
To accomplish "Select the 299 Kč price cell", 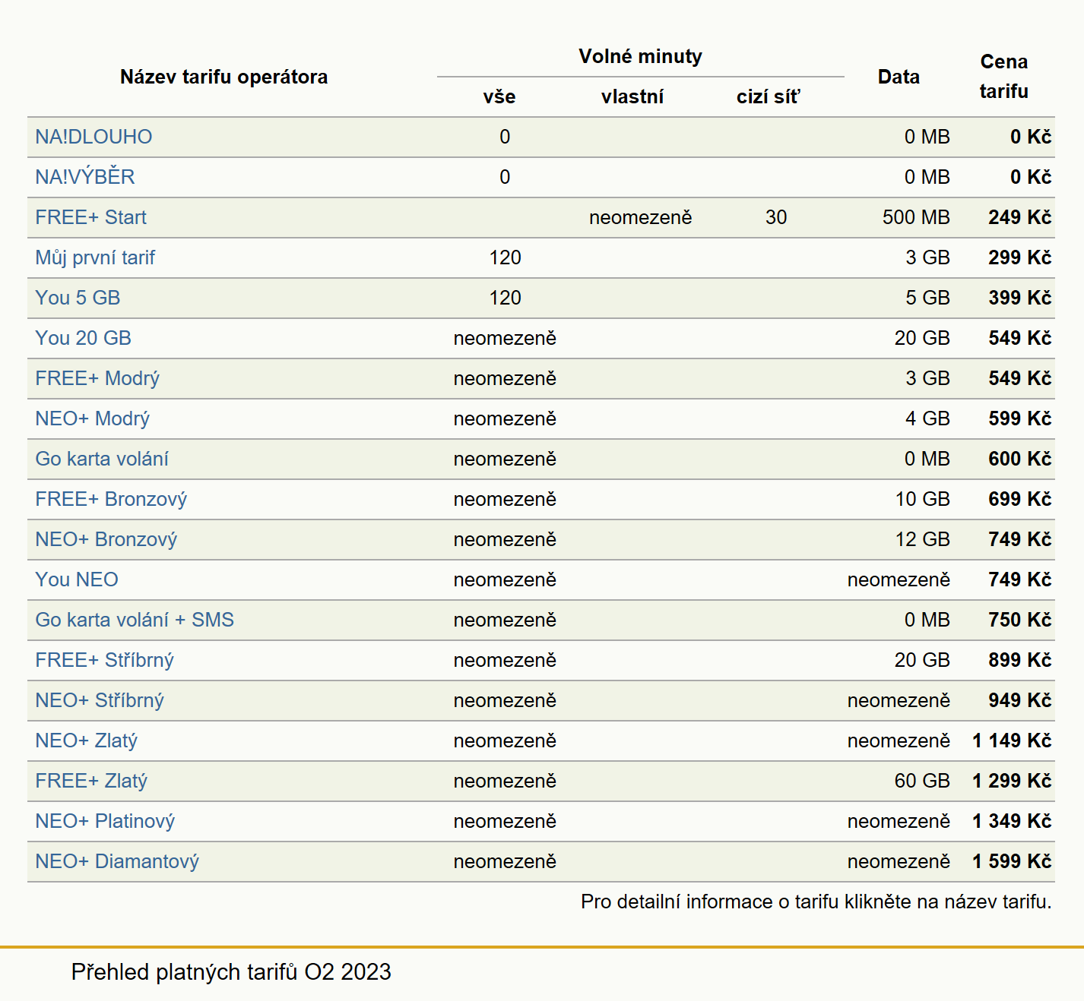I will click(x=1019, y=257).
